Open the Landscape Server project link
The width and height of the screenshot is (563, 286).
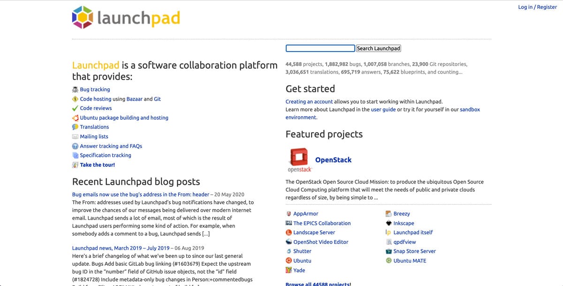coord(314,233)
